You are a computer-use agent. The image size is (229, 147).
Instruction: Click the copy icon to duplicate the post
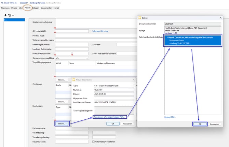9,15
